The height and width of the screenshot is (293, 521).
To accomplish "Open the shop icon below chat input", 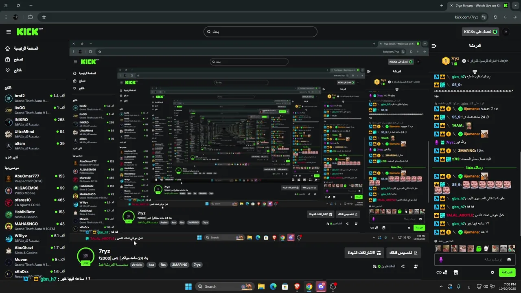I will [x=456, y=272].
